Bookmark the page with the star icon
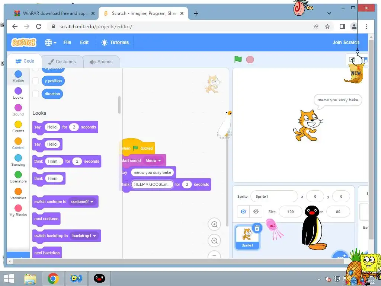381x286 pixels. click(x=327, y=26)
